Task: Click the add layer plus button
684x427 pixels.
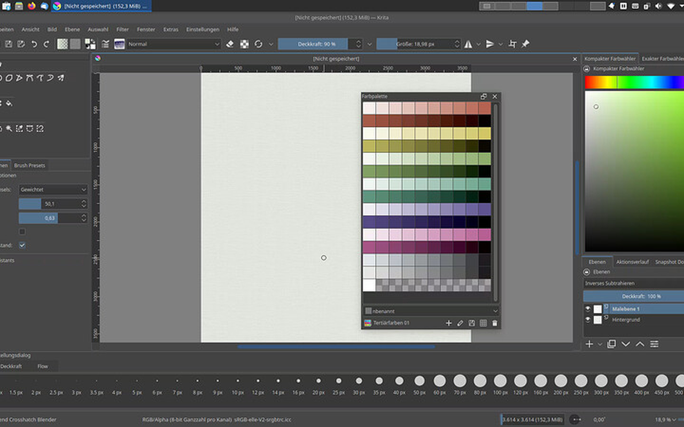Action: pos(589,344)
